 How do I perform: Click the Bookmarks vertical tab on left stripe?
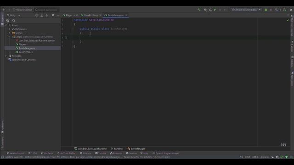pyautogui.click(x=2, y=127)
